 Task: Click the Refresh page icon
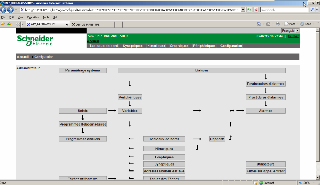point(249,10)
